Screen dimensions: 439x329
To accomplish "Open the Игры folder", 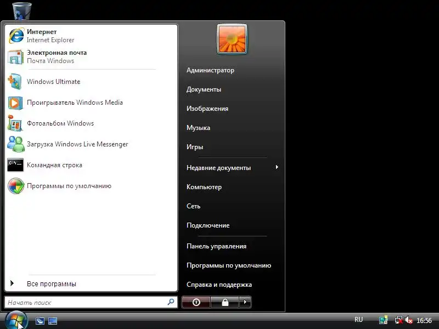I will click(x=195, y=147).
